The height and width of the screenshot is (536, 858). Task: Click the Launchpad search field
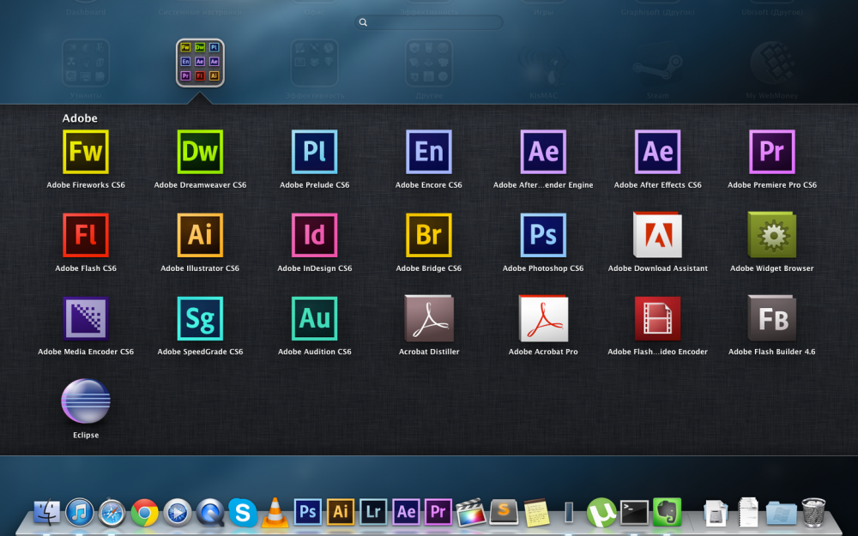pos(428,22)
